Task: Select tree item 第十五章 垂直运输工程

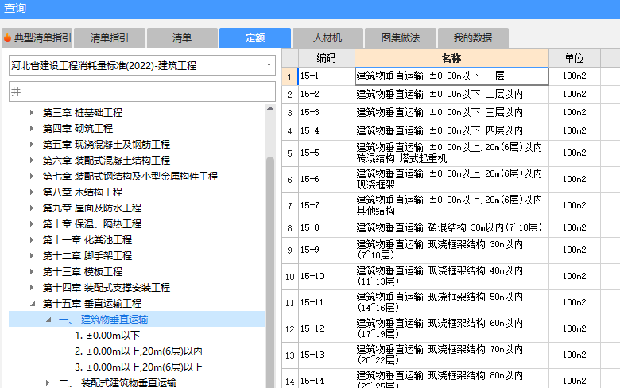Action: coord(91,304)
